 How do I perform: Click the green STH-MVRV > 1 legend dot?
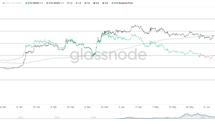[26, 3]
